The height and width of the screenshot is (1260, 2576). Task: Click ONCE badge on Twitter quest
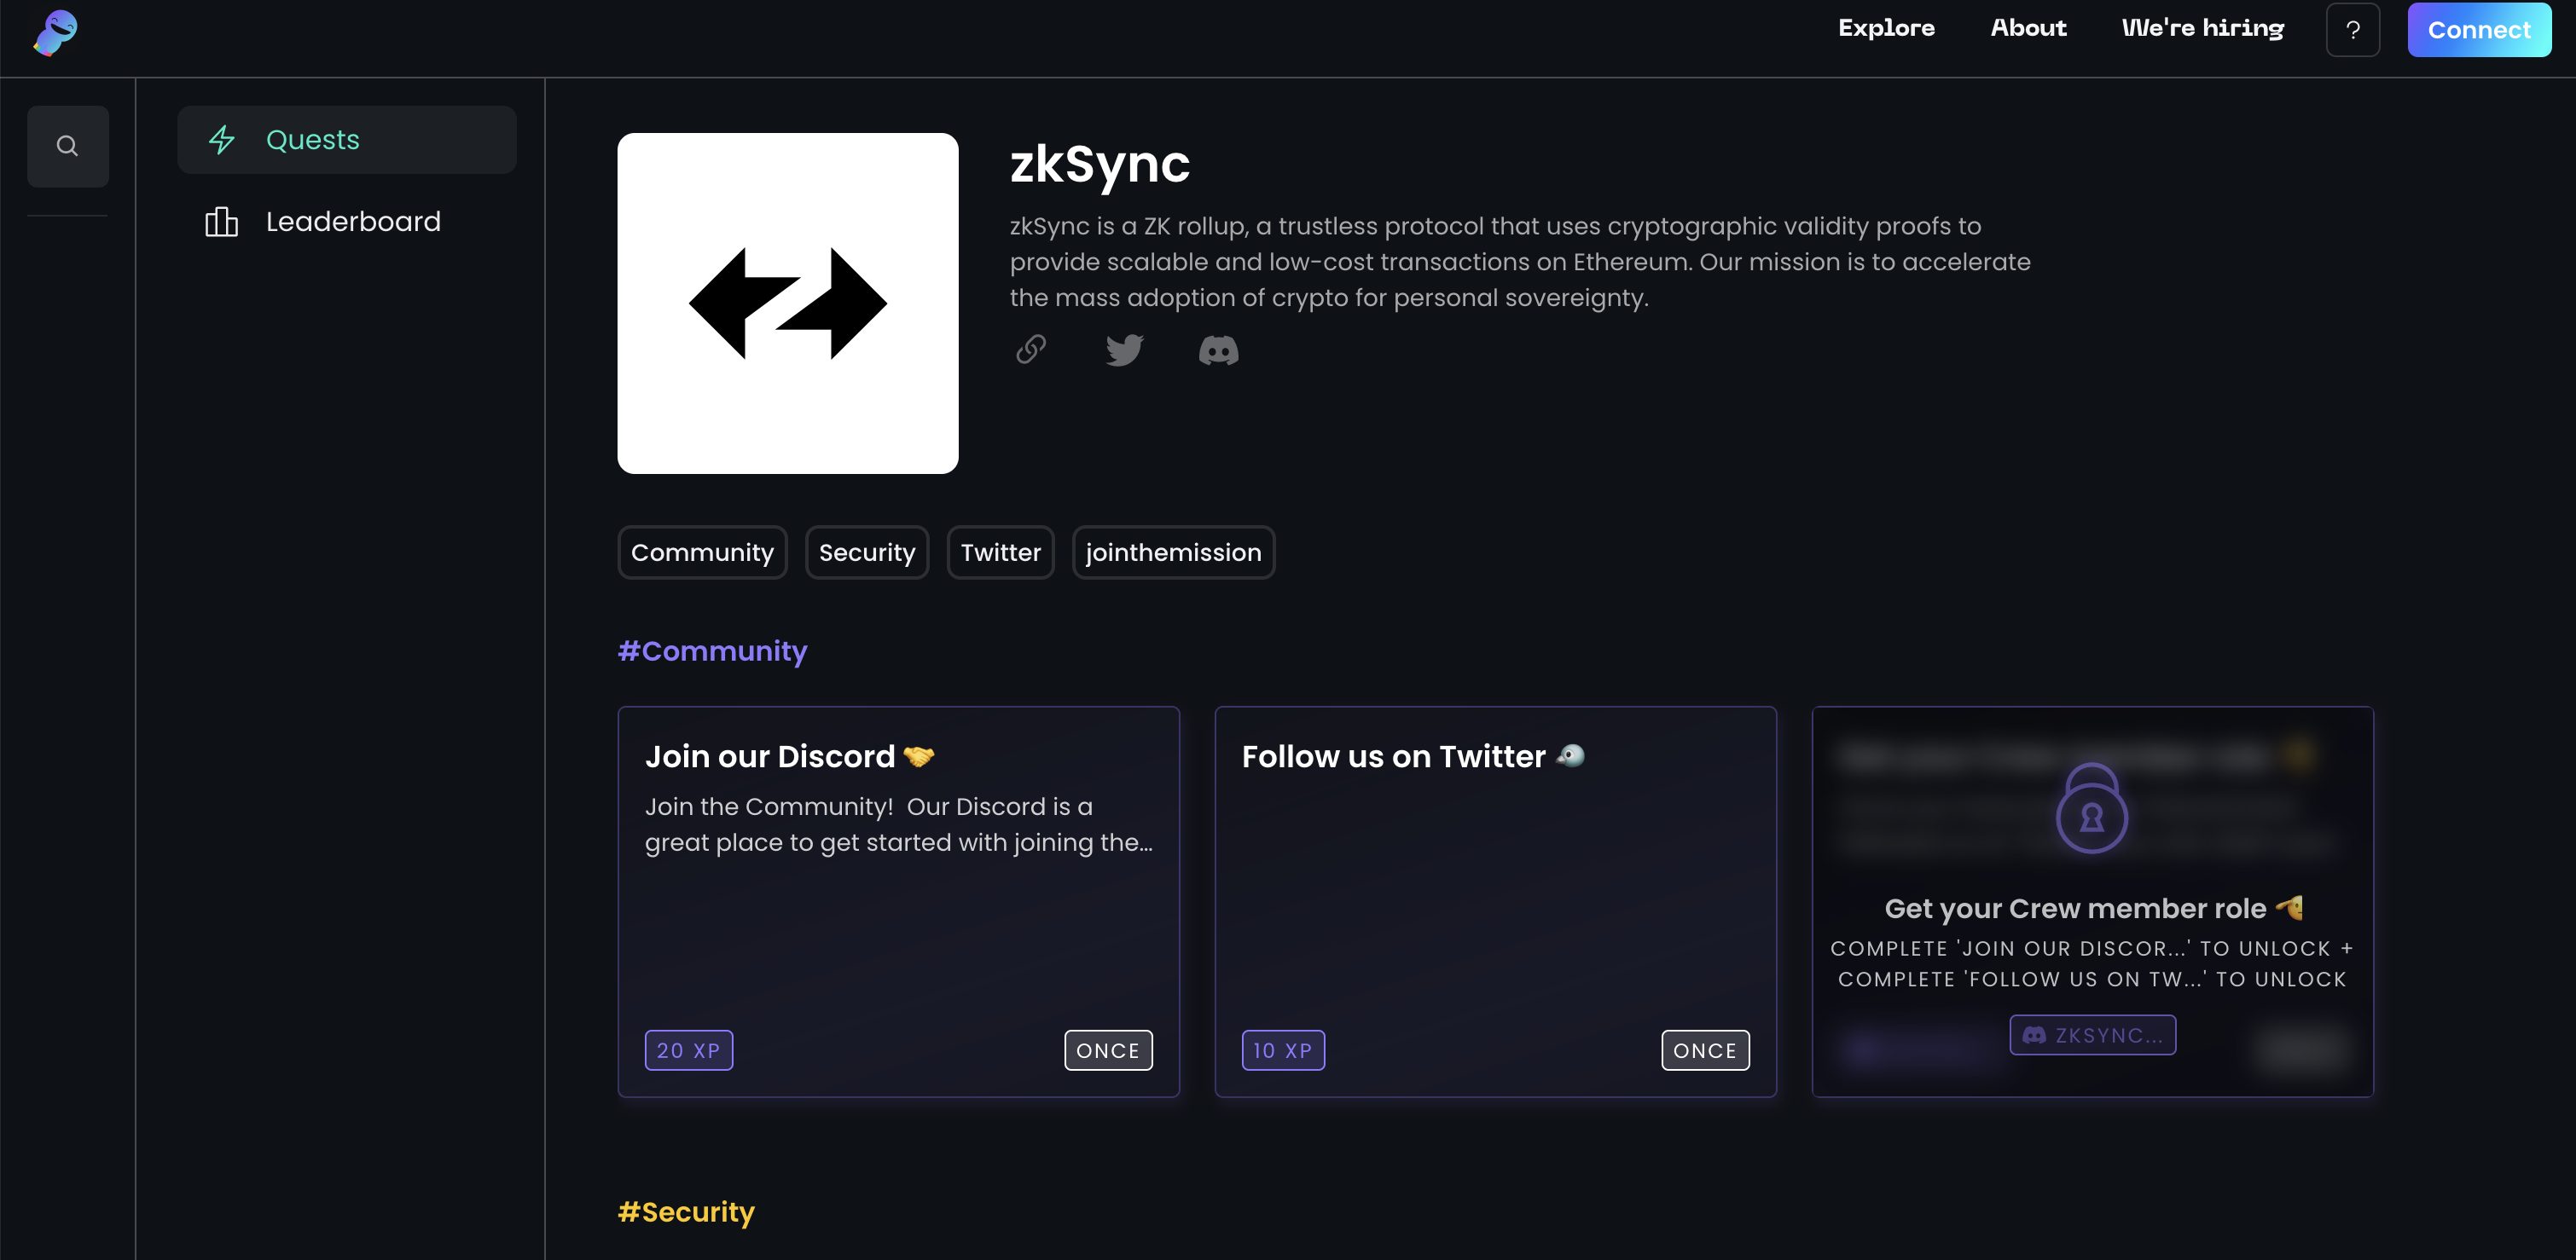point(1705,1050)
